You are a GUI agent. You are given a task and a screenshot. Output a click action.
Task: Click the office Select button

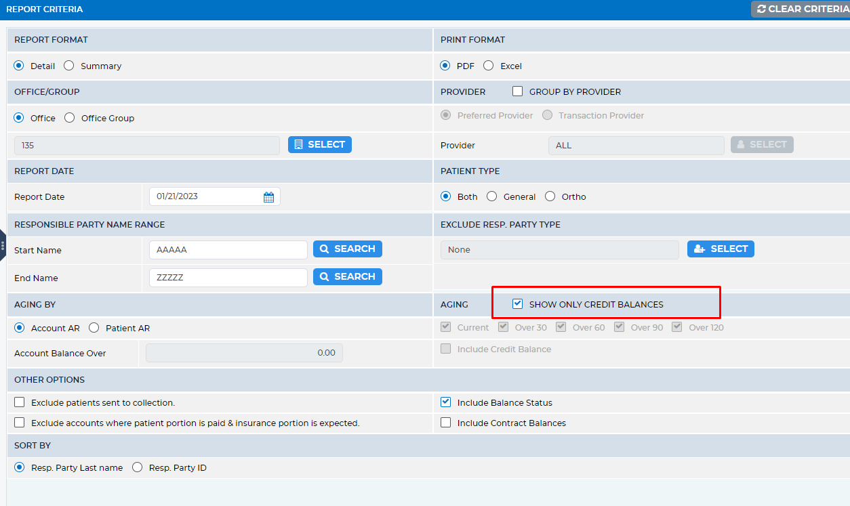tap(319, 144)
